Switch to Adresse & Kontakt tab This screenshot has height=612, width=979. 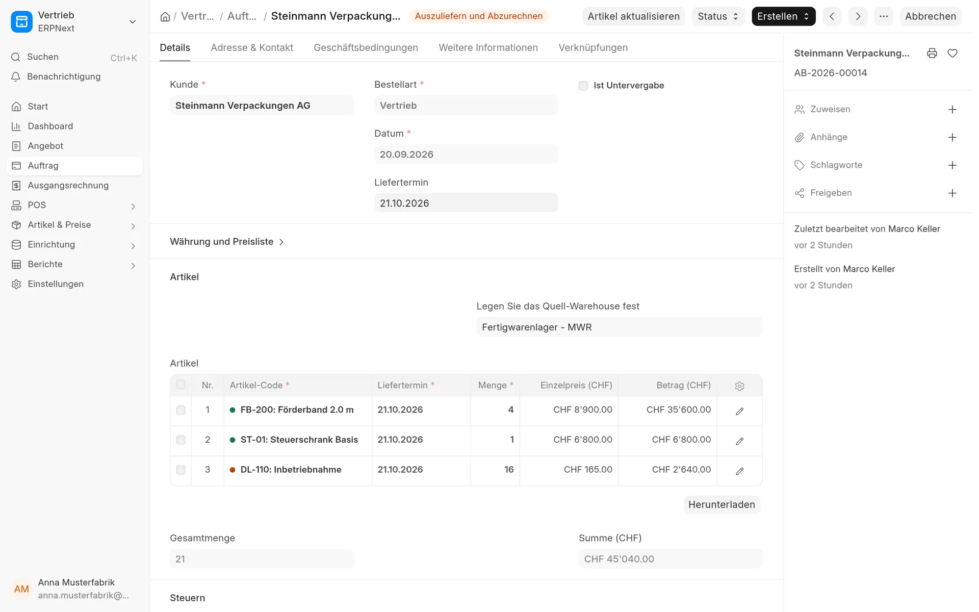click(252, 47)
